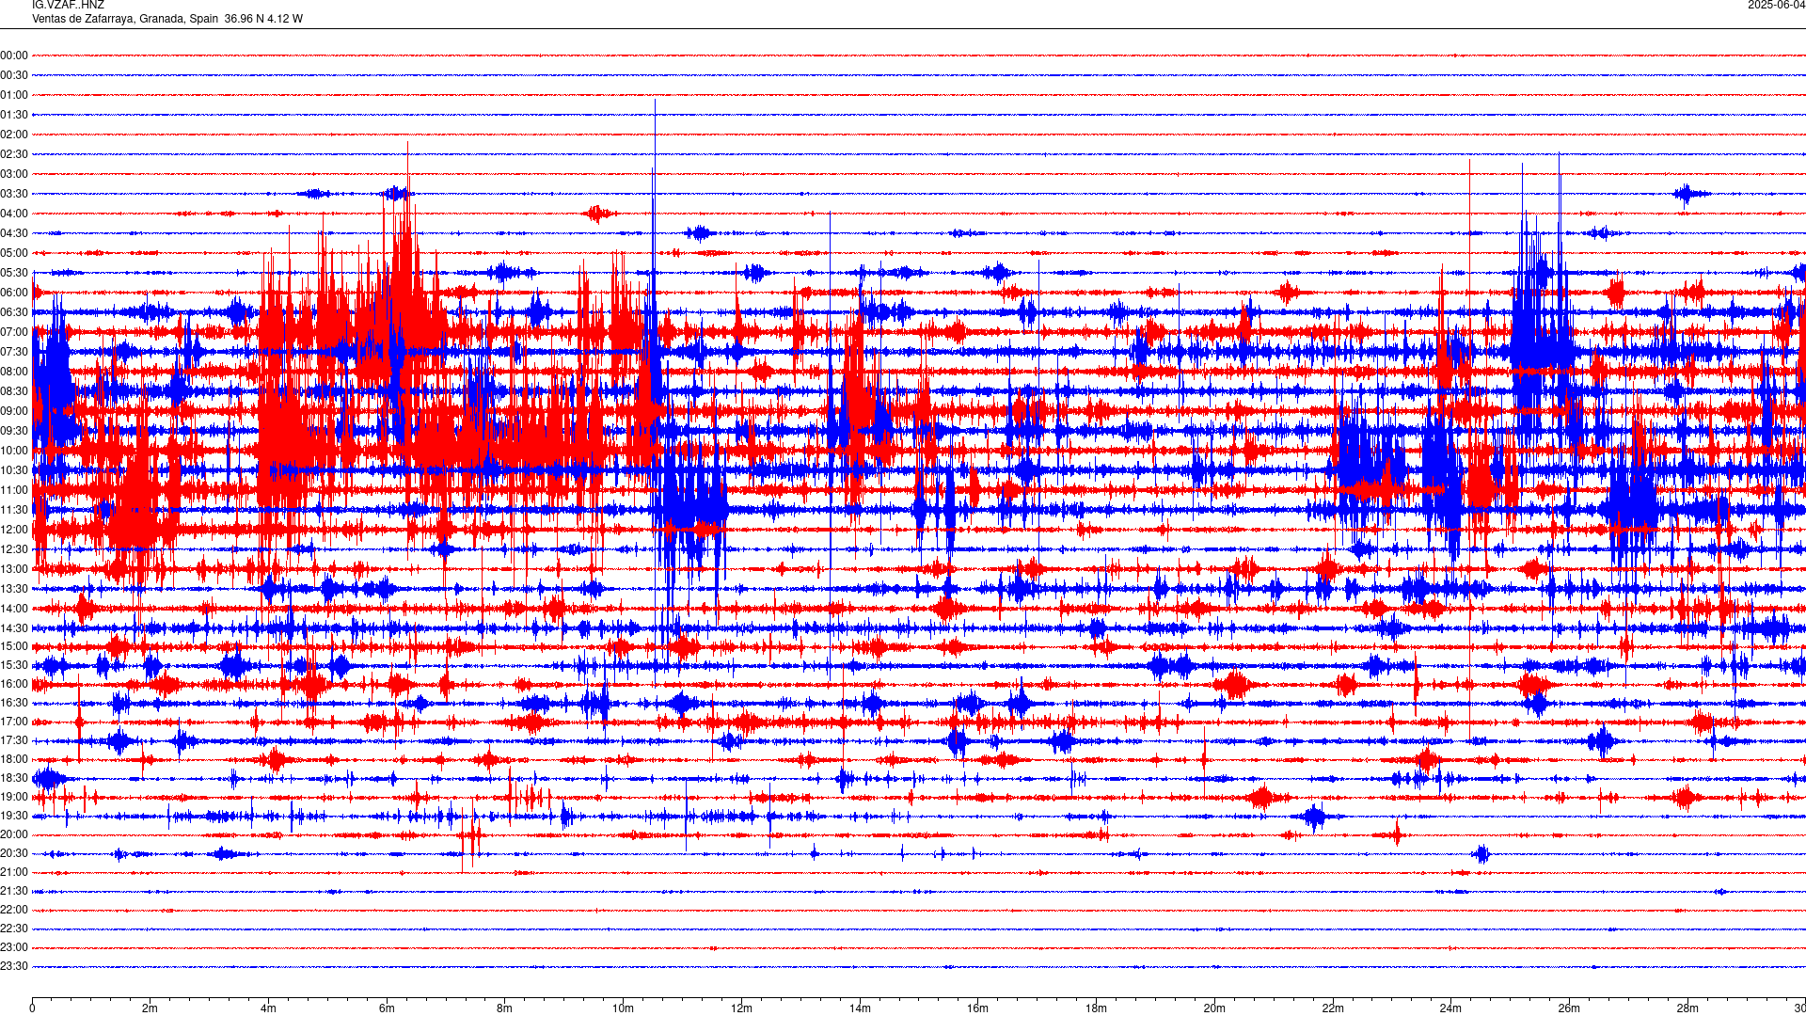
Task: Select the 13:30 time row label
Action: click(14, 589)
